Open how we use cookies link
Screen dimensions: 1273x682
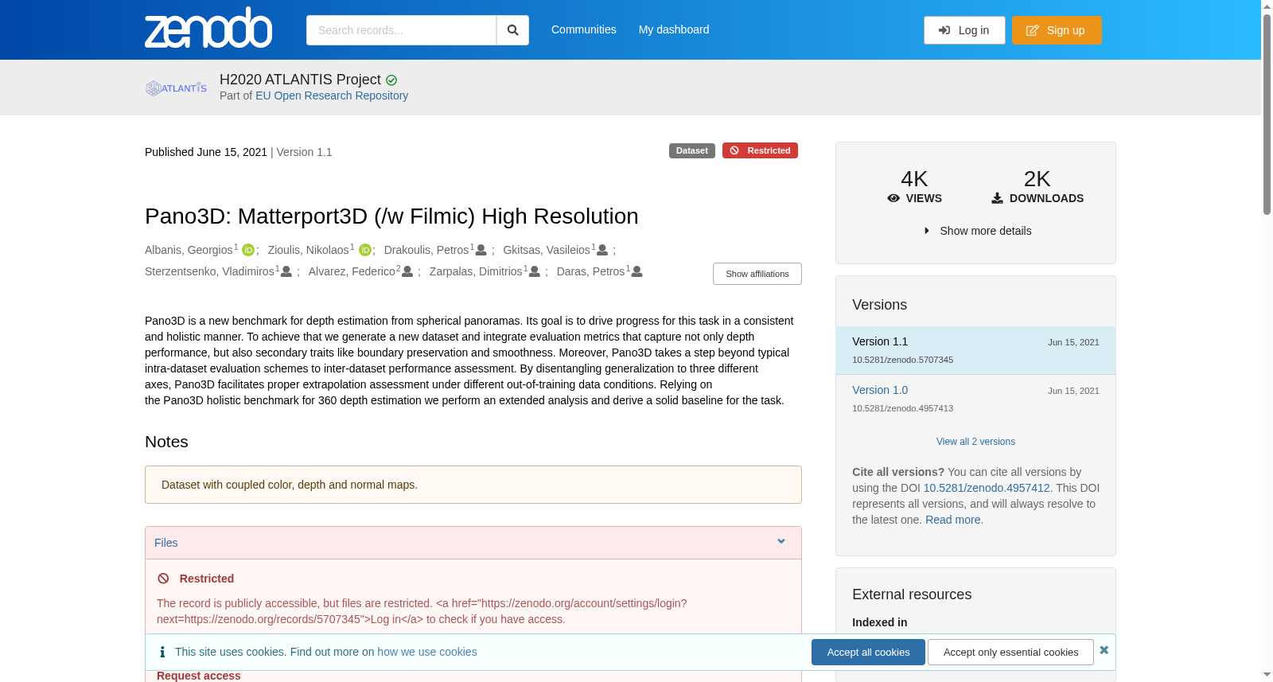427,652
